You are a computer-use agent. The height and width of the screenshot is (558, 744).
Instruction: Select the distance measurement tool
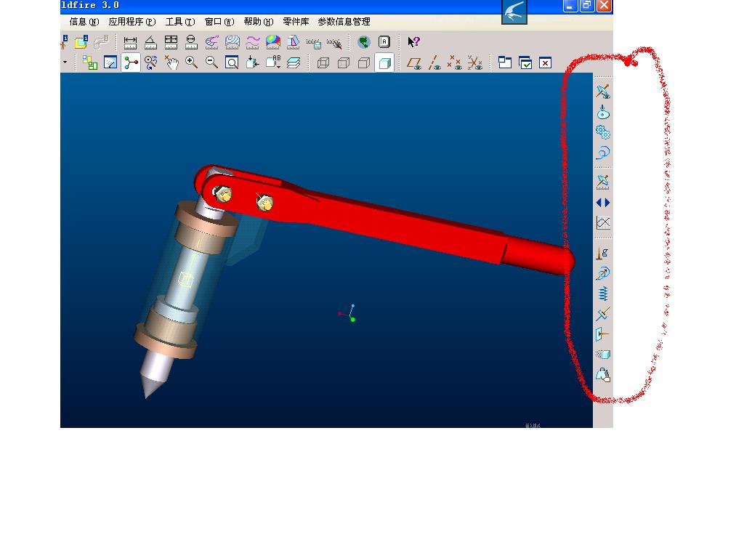tap(130, 42)
